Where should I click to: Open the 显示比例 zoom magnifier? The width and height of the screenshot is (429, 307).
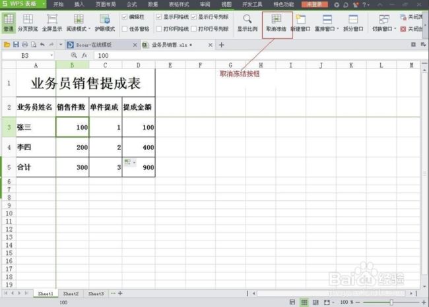247,22
